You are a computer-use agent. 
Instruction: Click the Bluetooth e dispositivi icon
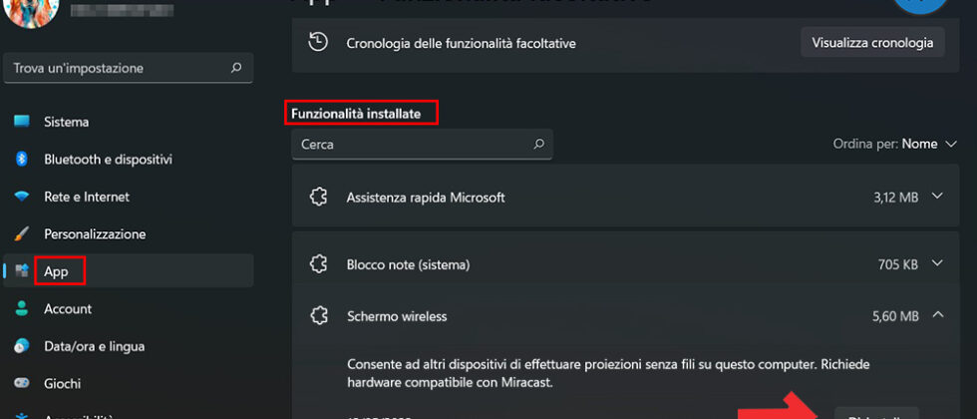(x=21, y=160)
